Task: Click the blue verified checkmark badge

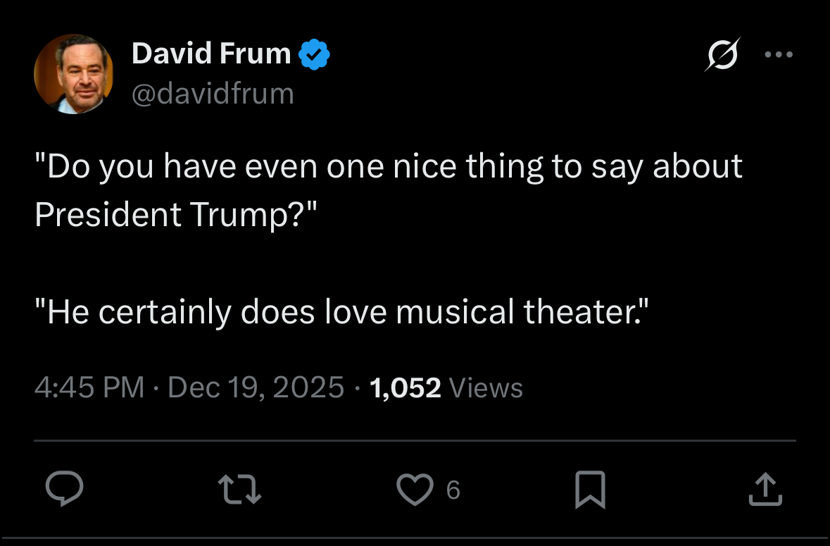Action: point(315,54)
